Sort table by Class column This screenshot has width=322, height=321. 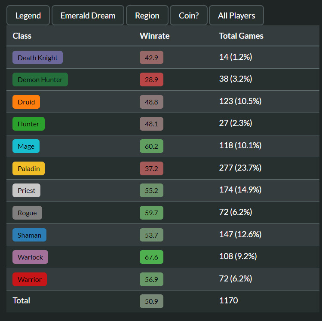click(22, 36)
